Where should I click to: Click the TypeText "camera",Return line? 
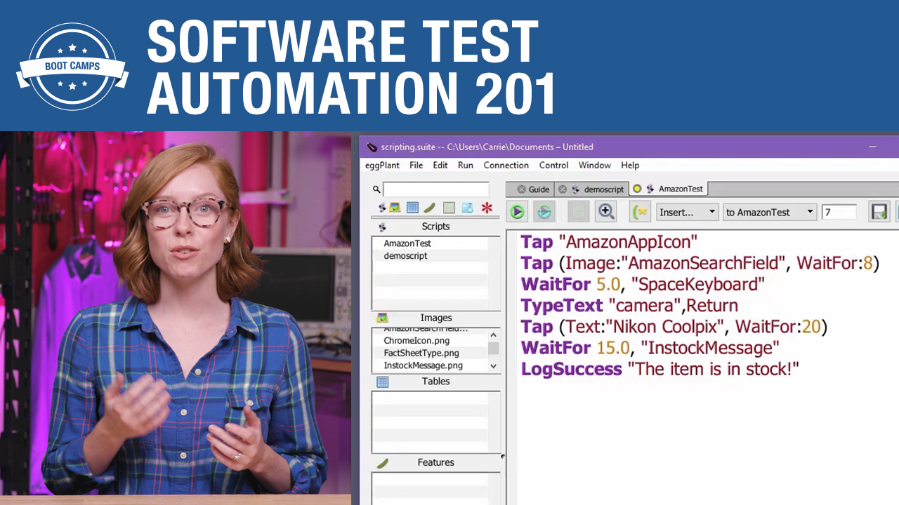tap(629, 306)
